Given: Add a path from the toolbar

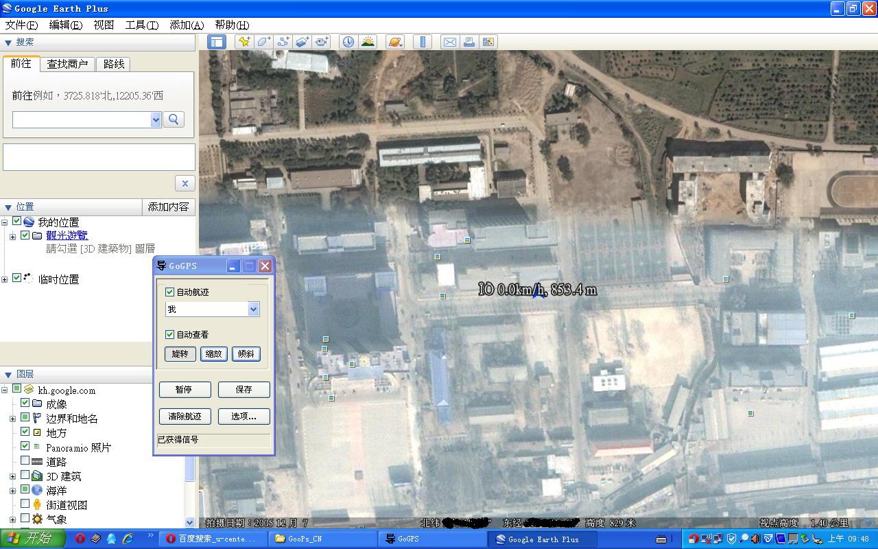Looking at the screenshot, I should coord(283,42).
